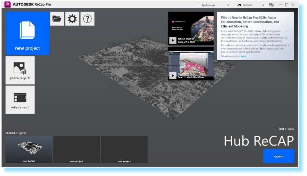The height and width of the screenshot is (176, 307).
Task: Expand the connect dropdown arrow
Action: pos(263,5)
